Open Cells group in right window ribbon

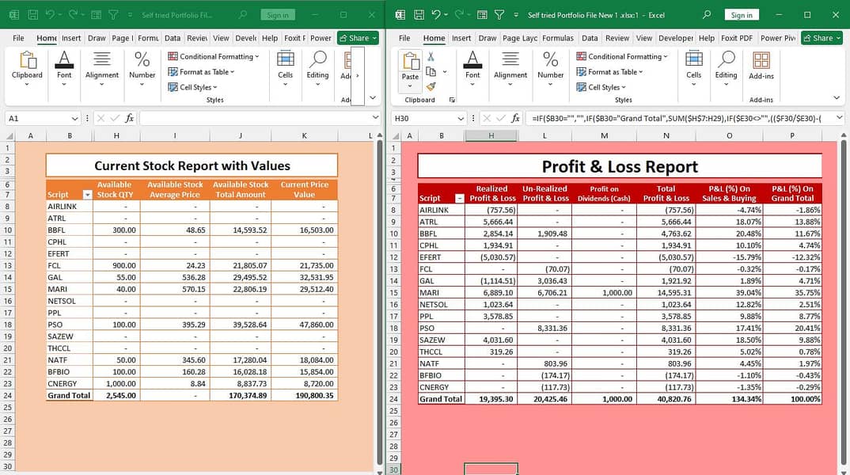point(694,68)
